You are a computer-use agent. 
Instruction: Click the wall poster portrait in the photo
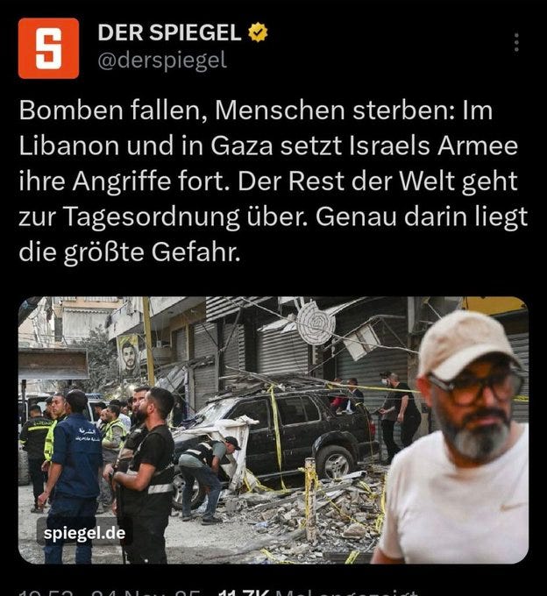point(129,358)
